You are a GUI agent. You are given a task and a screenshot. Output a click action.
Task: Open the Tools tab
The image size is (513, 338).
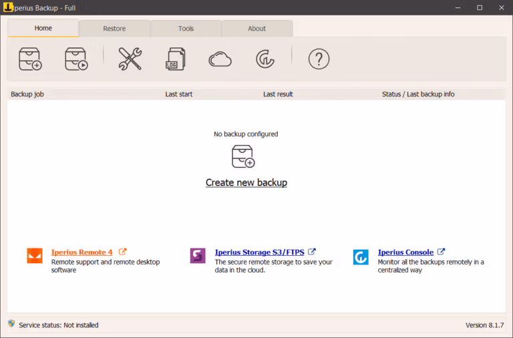pos(186,29)
